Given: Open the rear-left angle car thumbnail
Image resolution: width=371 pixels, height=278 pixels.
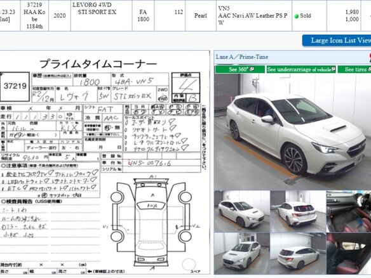Looking at the screenshot, I should tap(298, 254).
